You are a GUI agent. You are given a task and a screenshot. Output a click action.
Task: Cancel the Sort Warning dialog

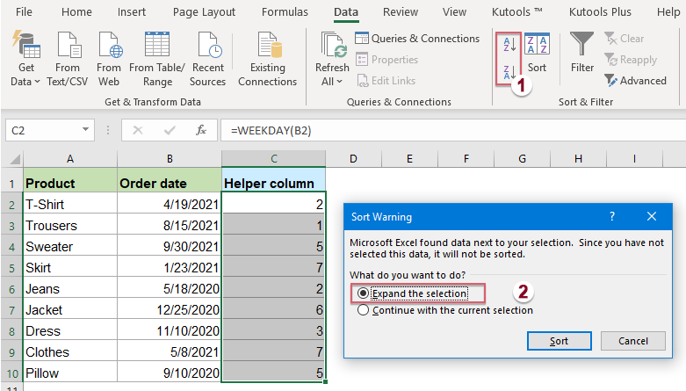(x=633, y=341)
